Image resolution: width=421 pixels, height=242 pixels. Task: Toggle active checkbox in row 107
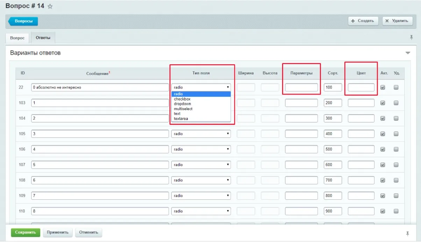tap(383, 165)
